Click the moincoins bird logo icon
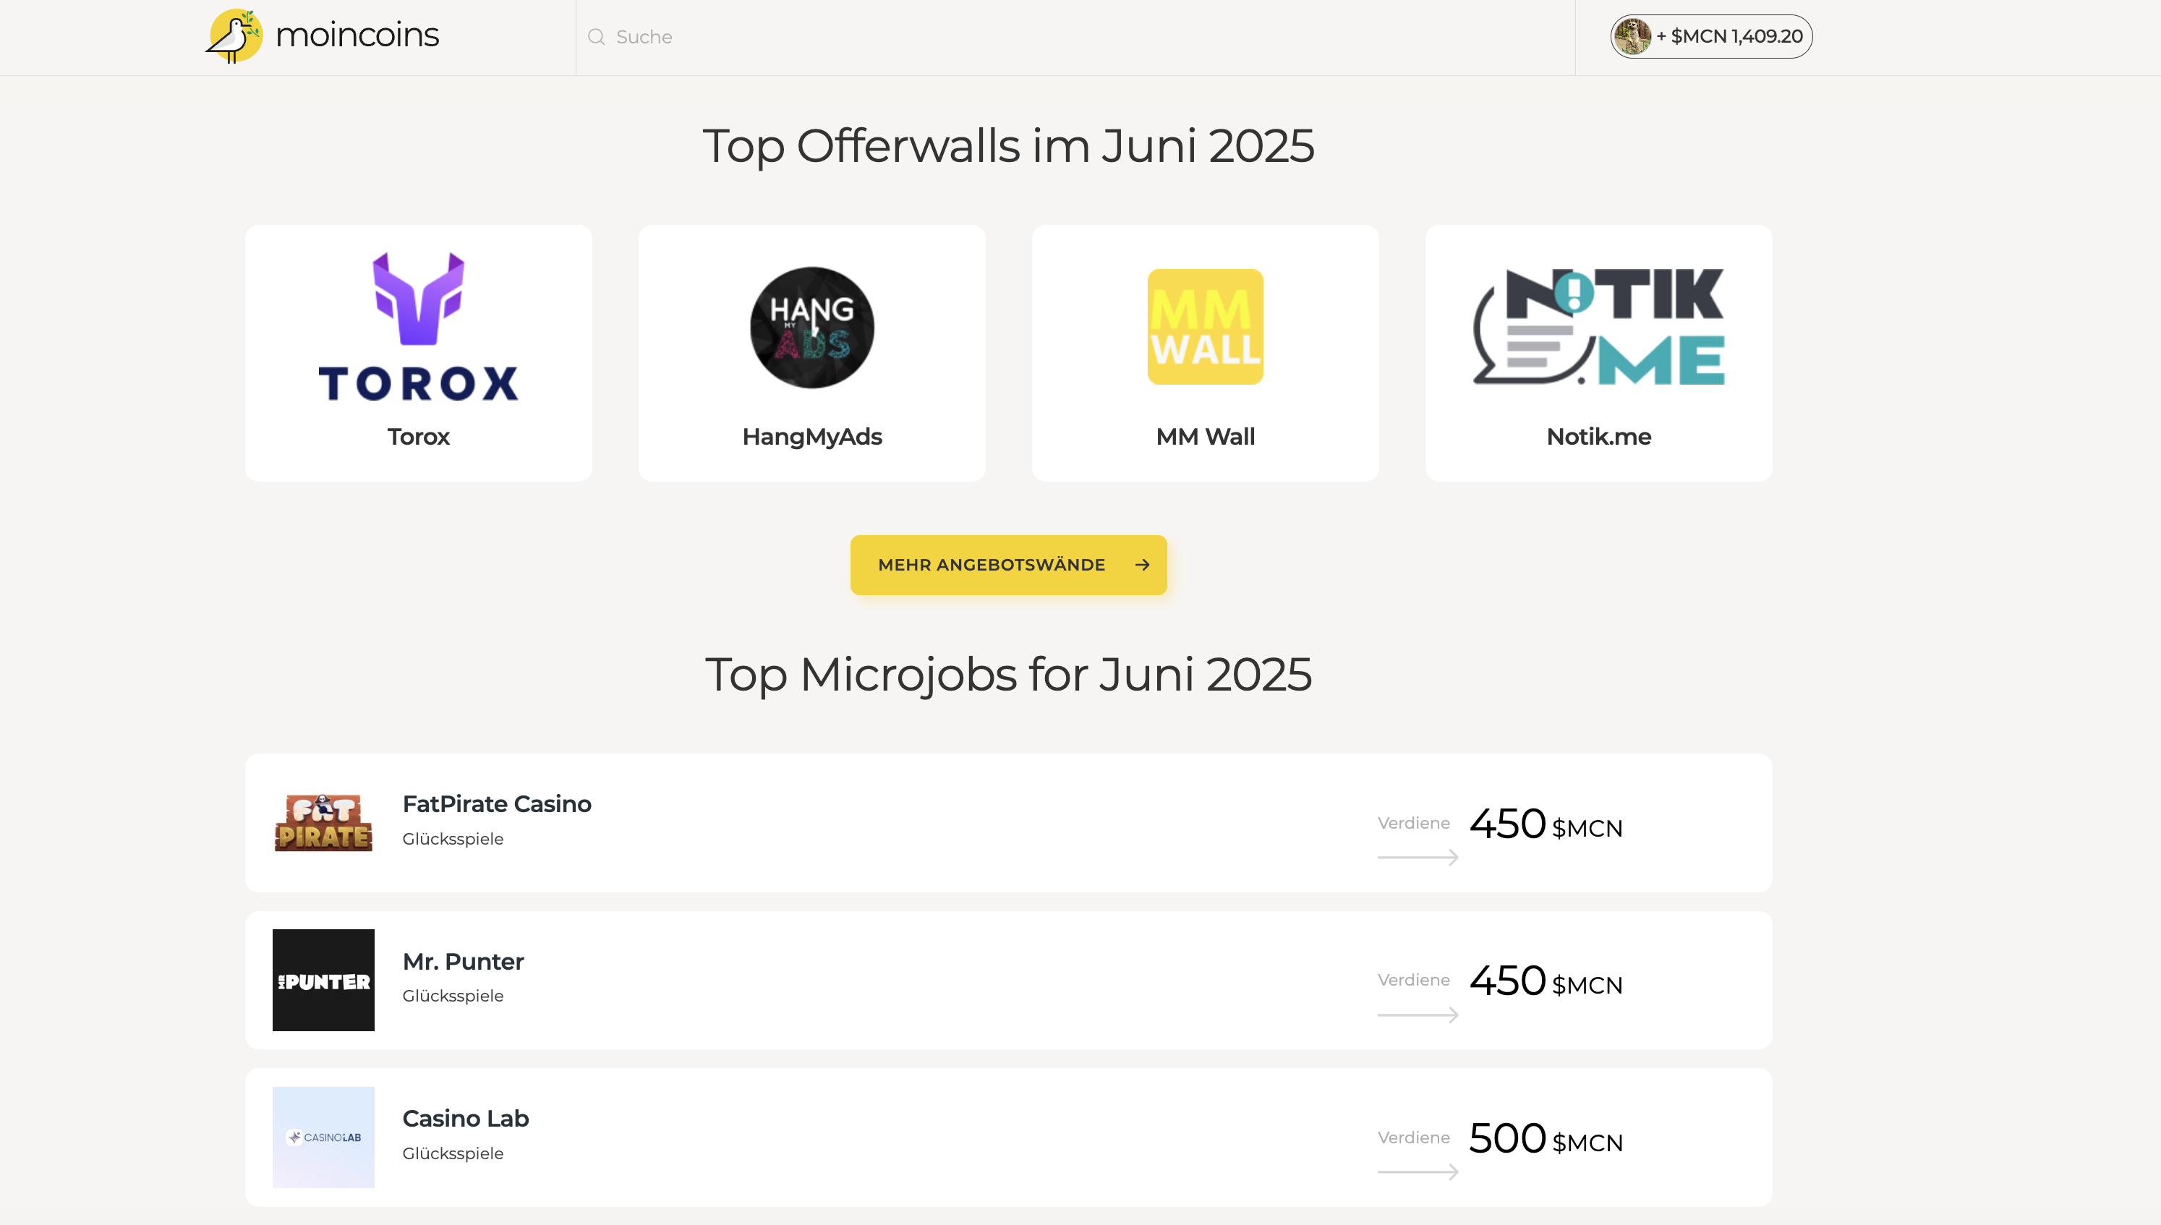2161x1225 pixels. click(x=234, y=36)
